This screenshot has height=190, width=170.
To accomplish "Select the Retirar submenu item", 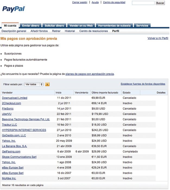I will click(x=56, y=31).
